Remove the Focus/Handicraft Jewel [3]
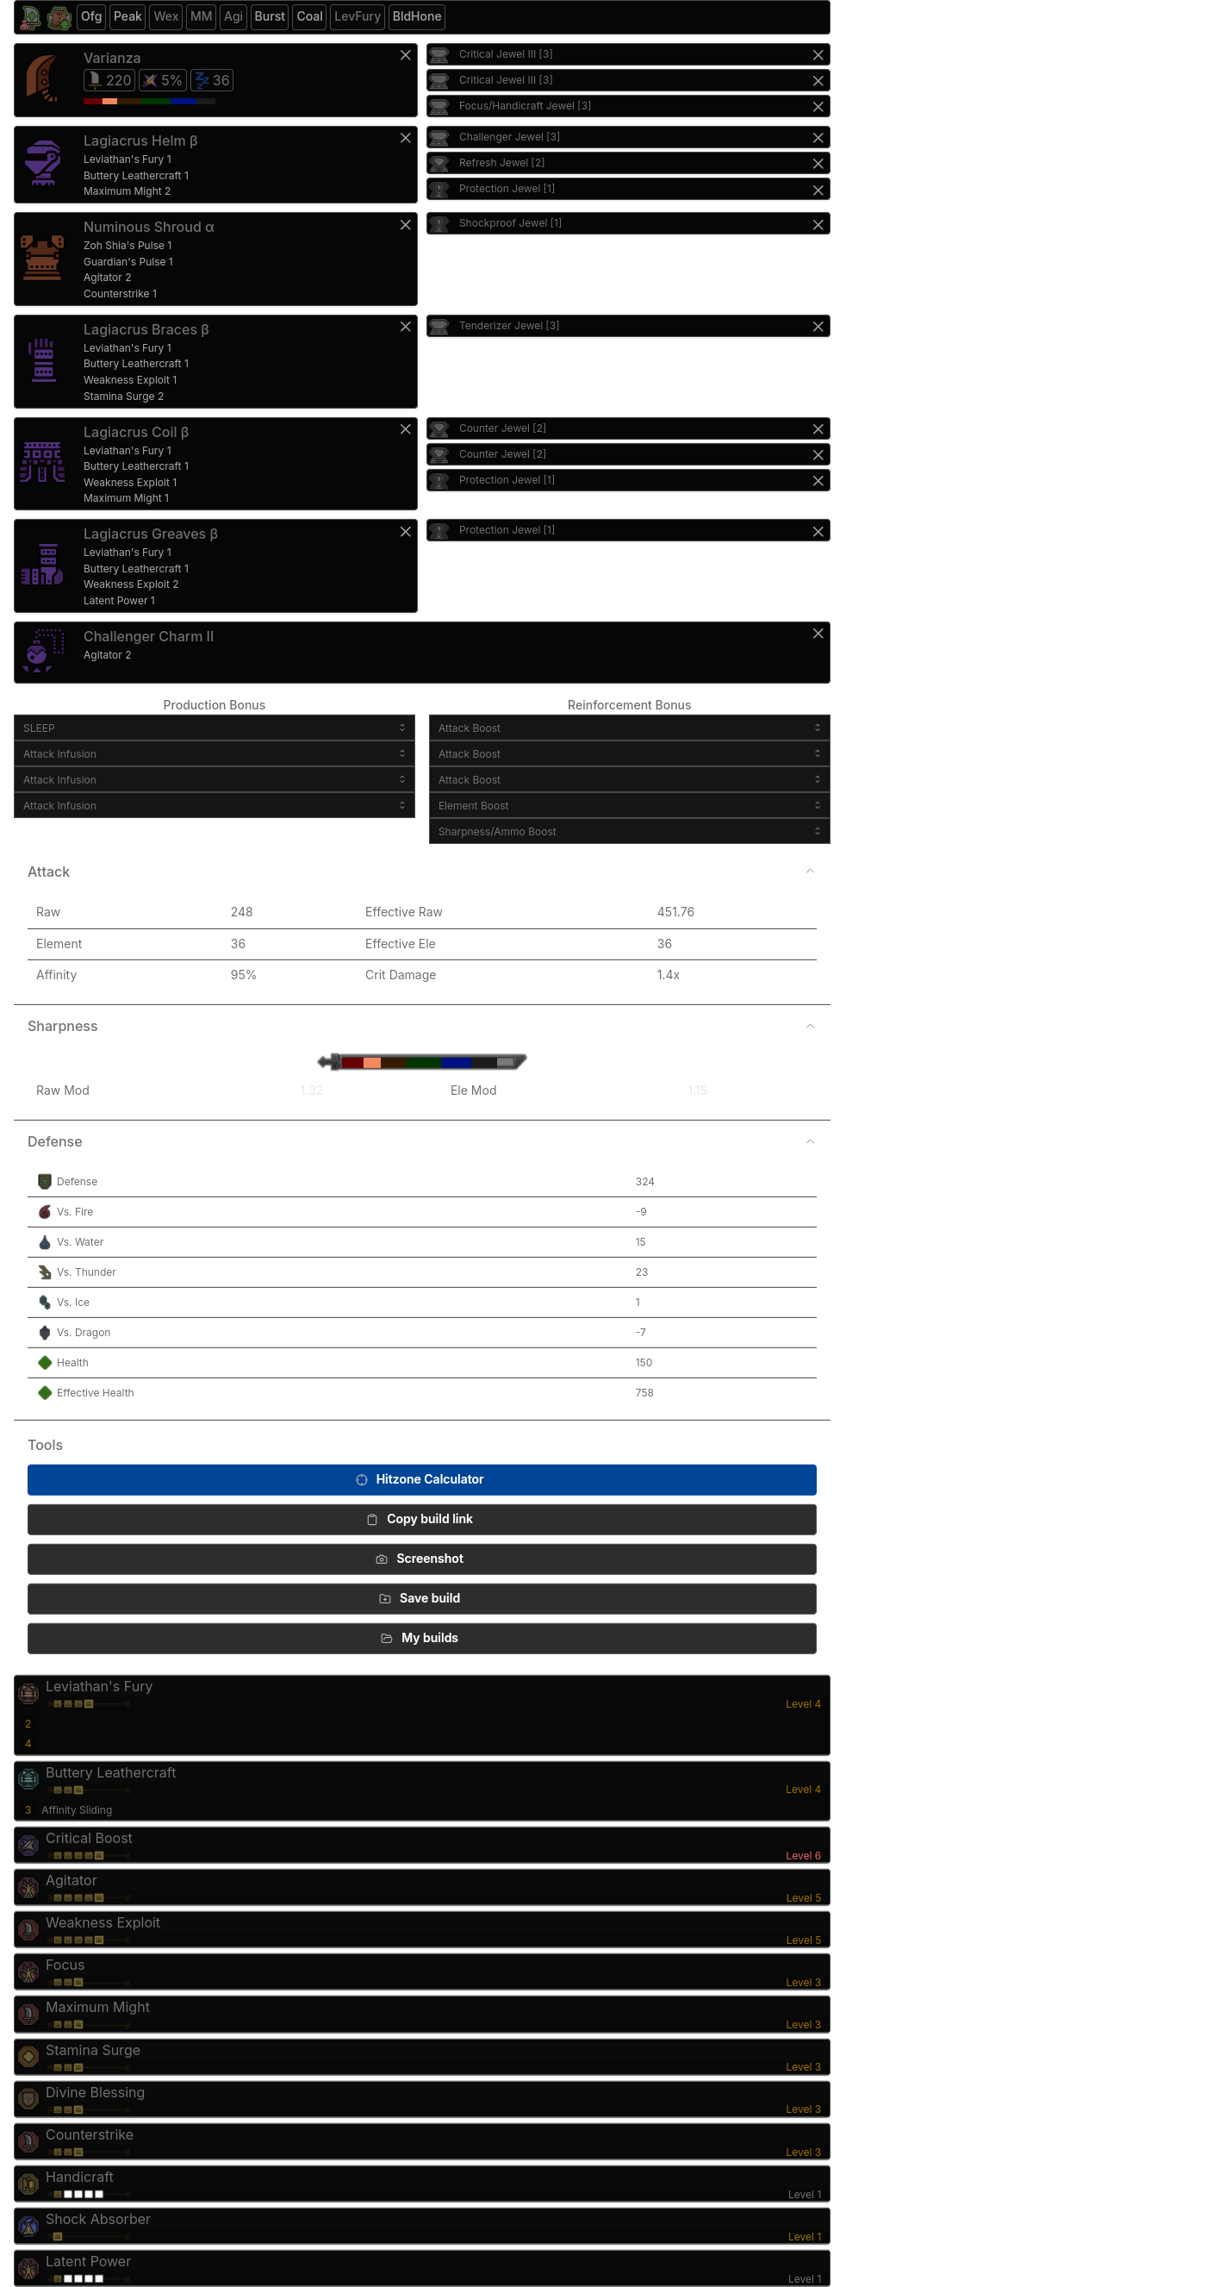This screenshot has height=2287, width=1213. [x=818, y=107]
